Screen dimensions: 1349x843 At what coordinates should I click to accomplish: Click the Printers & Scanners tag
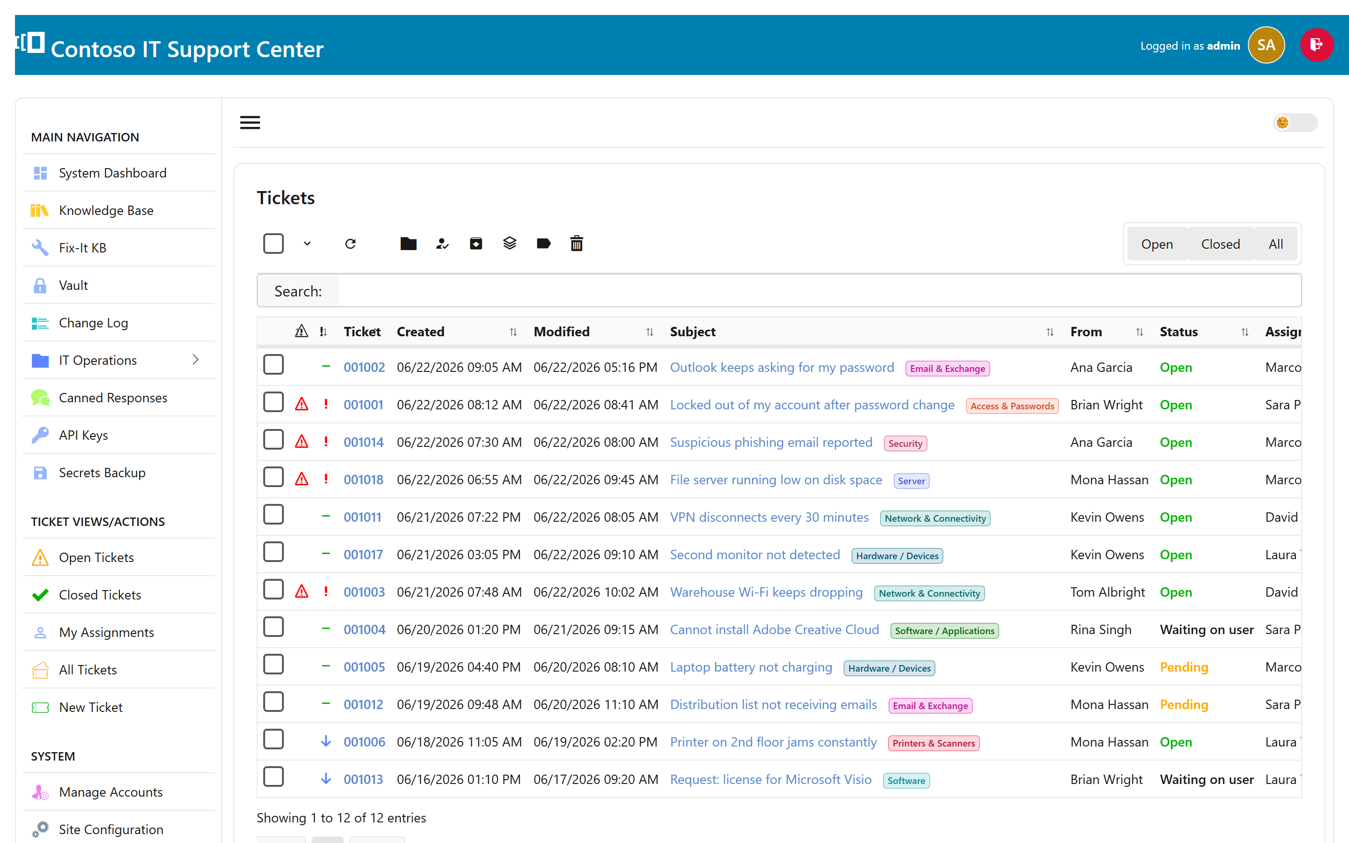pyautogui.click(x=934, y=743)
